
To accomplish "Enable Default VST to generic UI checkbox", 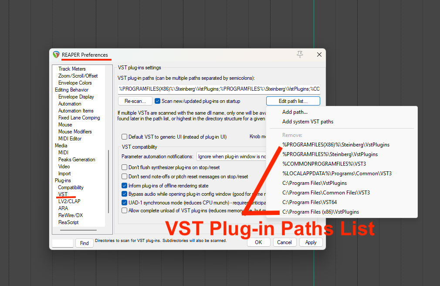I will click(125, 136).
